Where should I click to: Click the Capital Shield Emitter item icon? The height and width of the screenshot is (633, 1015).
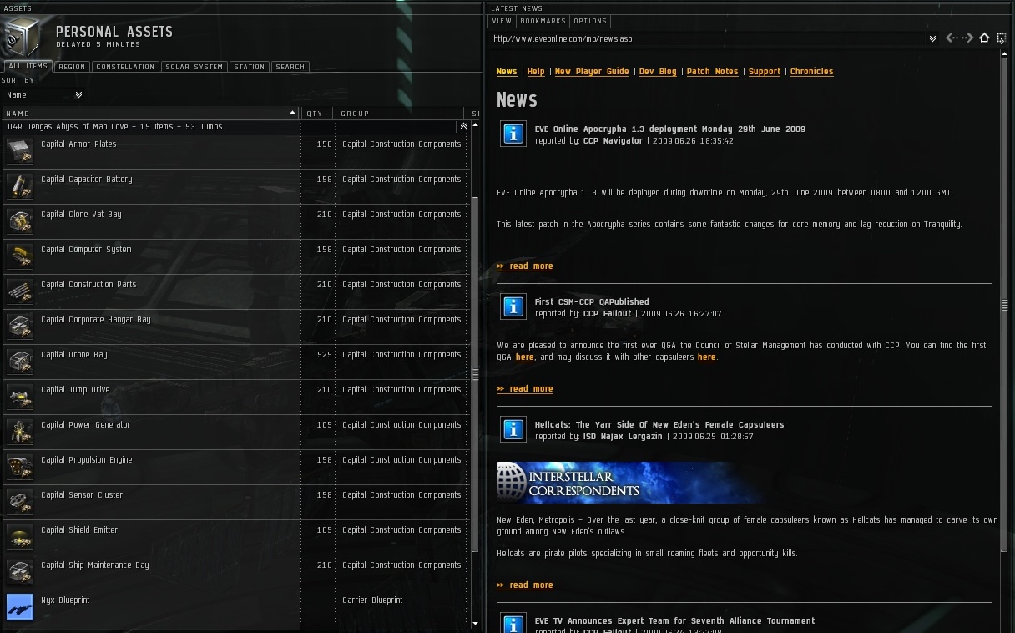pos(20,537)
